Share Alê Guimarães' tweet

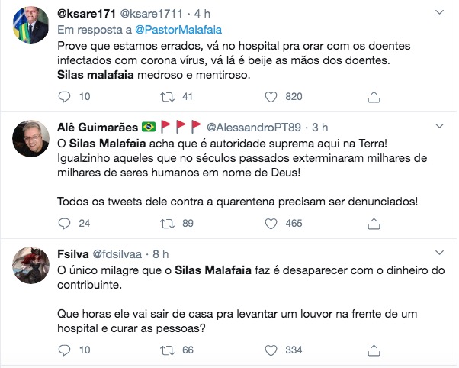pos(374,223)
